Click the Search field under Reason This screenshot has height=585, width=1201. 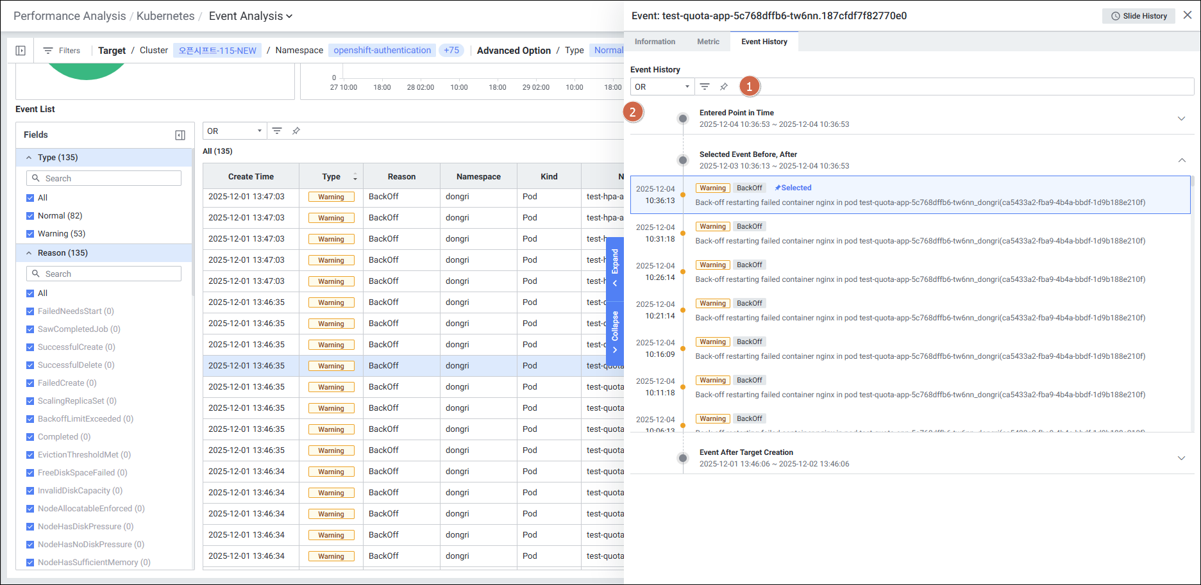pyautogui.click(x=104, y=274)
